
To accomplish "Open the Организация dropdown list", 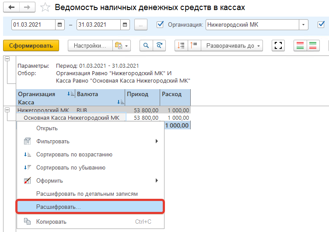I will click(304, 25).
